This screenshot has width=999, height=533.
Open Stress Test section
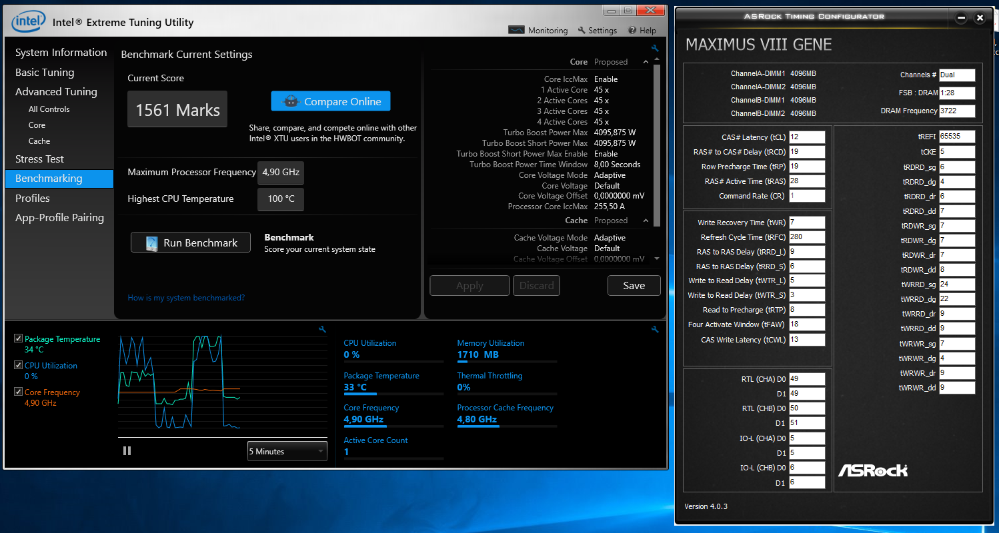pyautogui.click(x=39, y=159)
